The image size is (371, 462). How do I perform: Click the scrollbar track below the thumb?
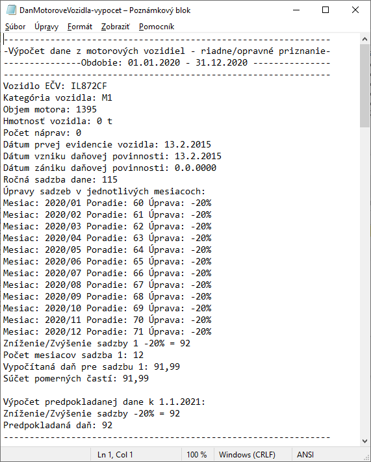pos(365,281)
